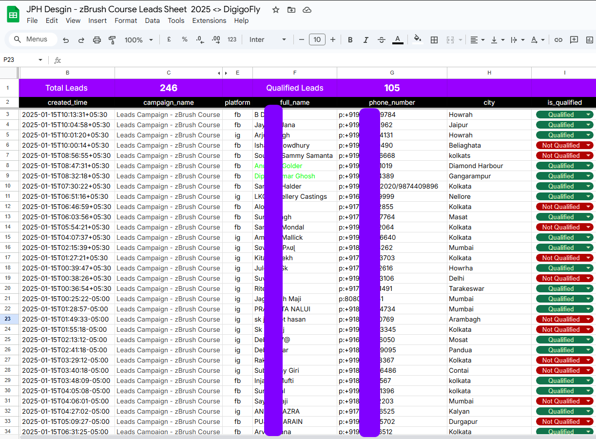Screen dimensions: 596x439
Task: Open the text color picker
Action: pos(398,40)
